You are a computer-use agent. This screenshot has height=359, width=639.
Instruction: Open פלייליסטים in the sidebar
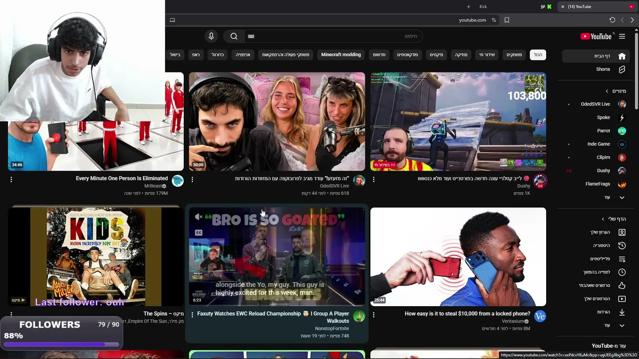click(596, 259)
